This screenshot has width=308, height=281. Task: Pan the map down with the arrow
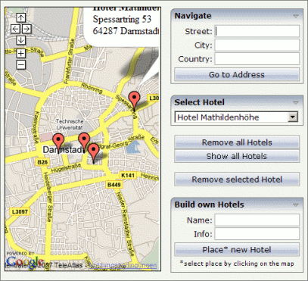tap(20, 40)
